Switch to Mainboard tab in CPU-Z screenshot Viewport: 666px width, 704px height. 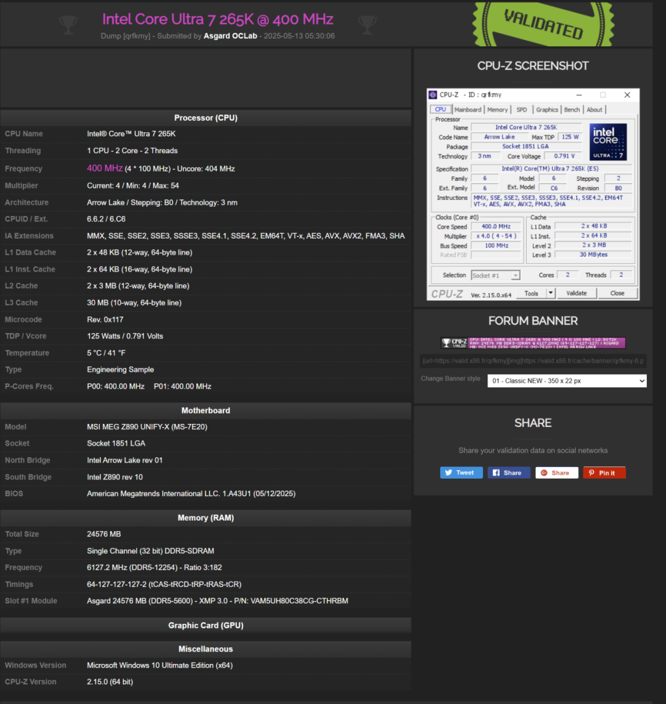pos(467,110)
